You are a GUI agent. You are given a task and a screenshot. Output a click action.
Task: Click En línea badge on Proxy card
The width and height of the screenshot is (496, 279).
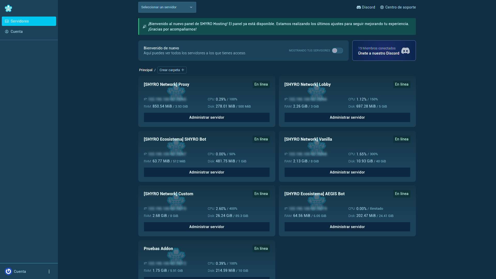click(x=261, y=85)
